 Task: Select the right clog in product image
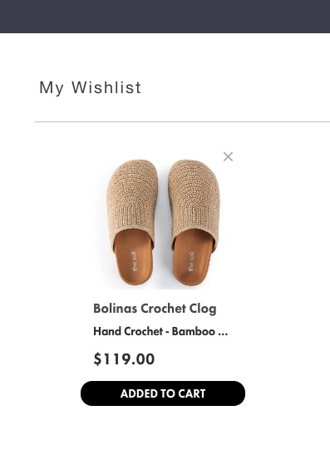point(194,222)
